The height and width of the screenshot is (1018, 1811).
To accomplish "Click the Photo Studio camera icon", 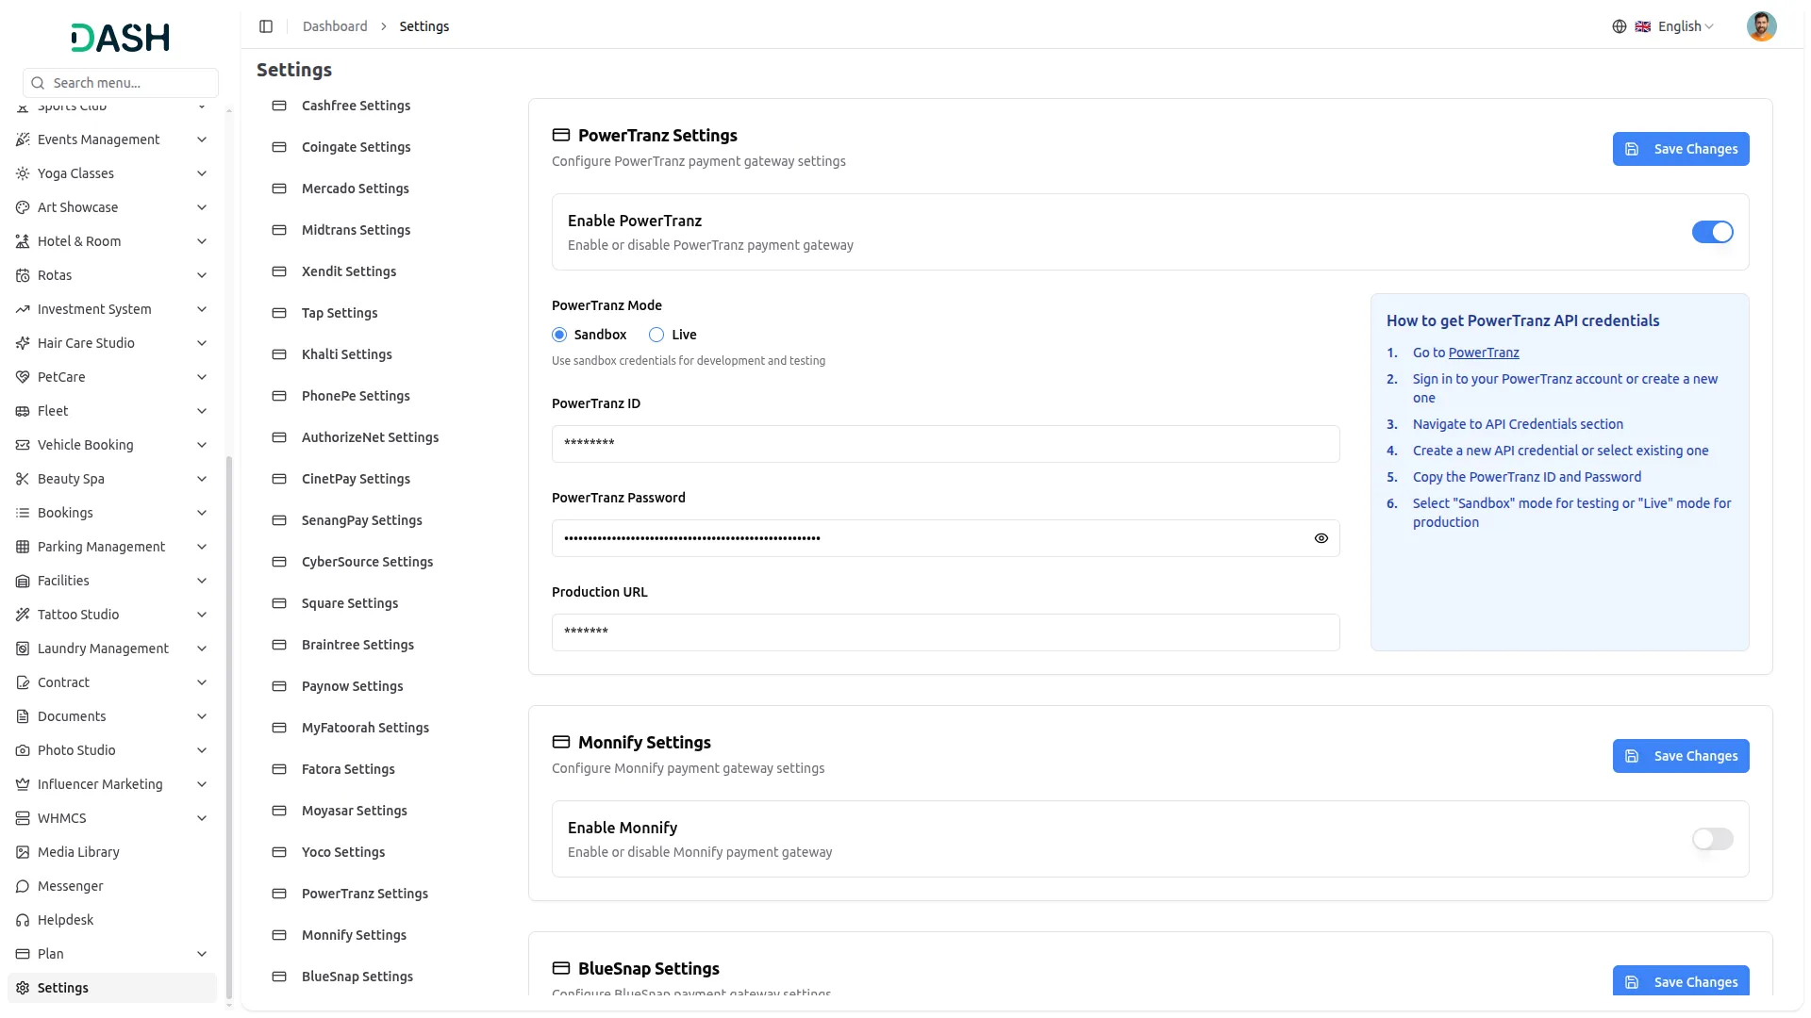I will (23, 750).
